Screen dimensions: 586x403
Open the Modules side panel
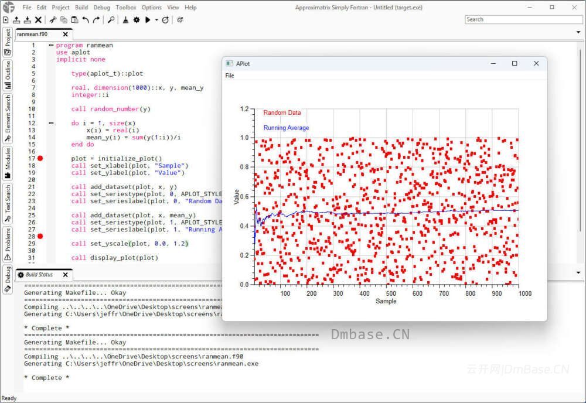click(8, 163)
